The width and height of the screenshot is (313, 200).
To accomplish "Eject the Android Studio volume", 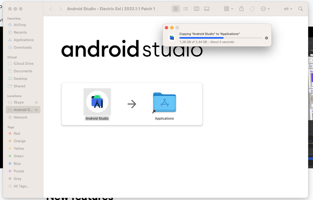I will [x=36, y=110].
